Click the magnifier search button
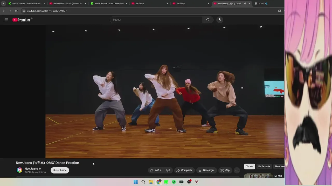 point(208,20)
